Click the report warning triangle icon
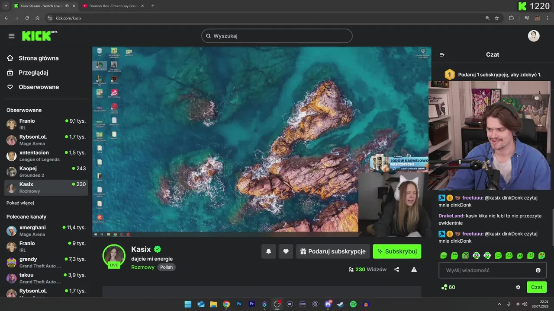554x311 pixels. pyautogui.click(x=414, y=270)
